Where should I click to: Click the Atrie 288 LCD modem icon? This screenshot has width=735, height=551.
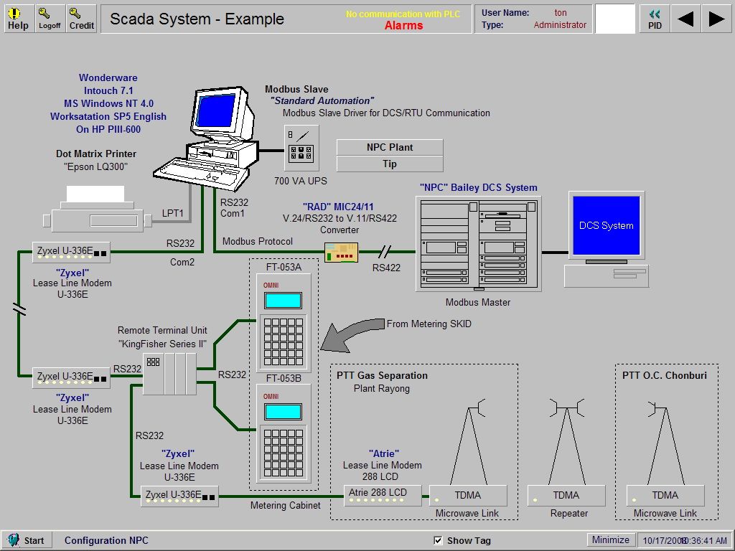382,495
